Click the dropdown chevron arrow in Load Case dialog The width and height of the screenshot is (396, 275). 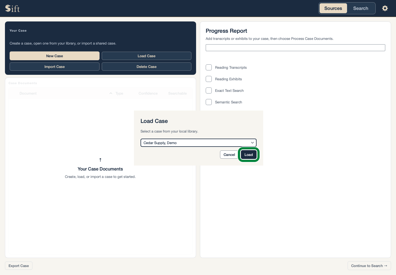tap(252, 143)
